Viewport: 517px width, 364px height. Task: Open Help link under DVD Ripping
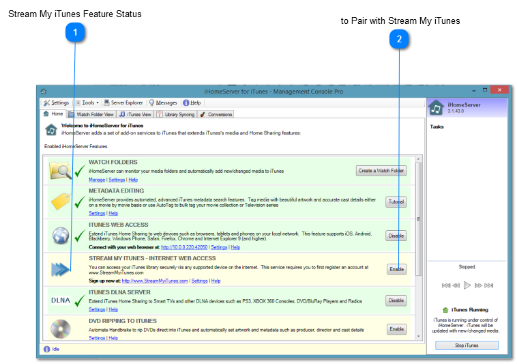pyautogui.click(x=113, y=338)
